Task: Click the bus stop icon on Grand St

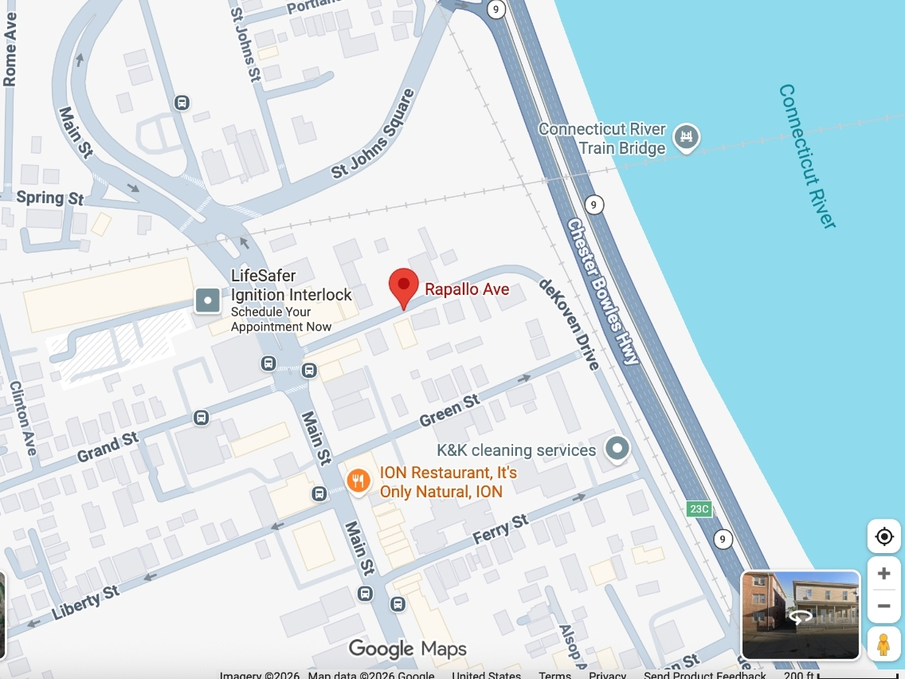Action: click(x=201, y=418)
